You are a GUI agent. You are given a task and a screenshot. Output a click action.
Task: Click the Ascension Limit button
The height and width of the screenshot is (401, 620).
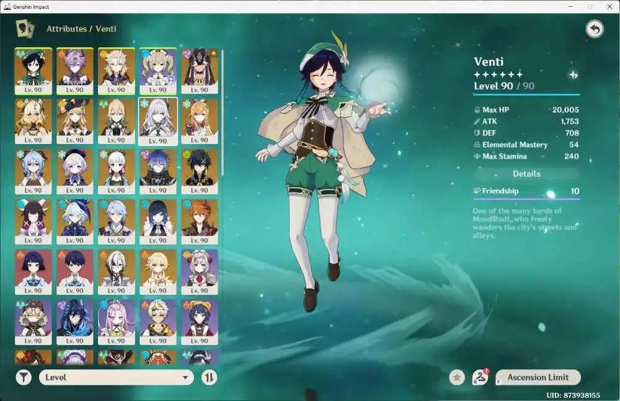[538, 377]
